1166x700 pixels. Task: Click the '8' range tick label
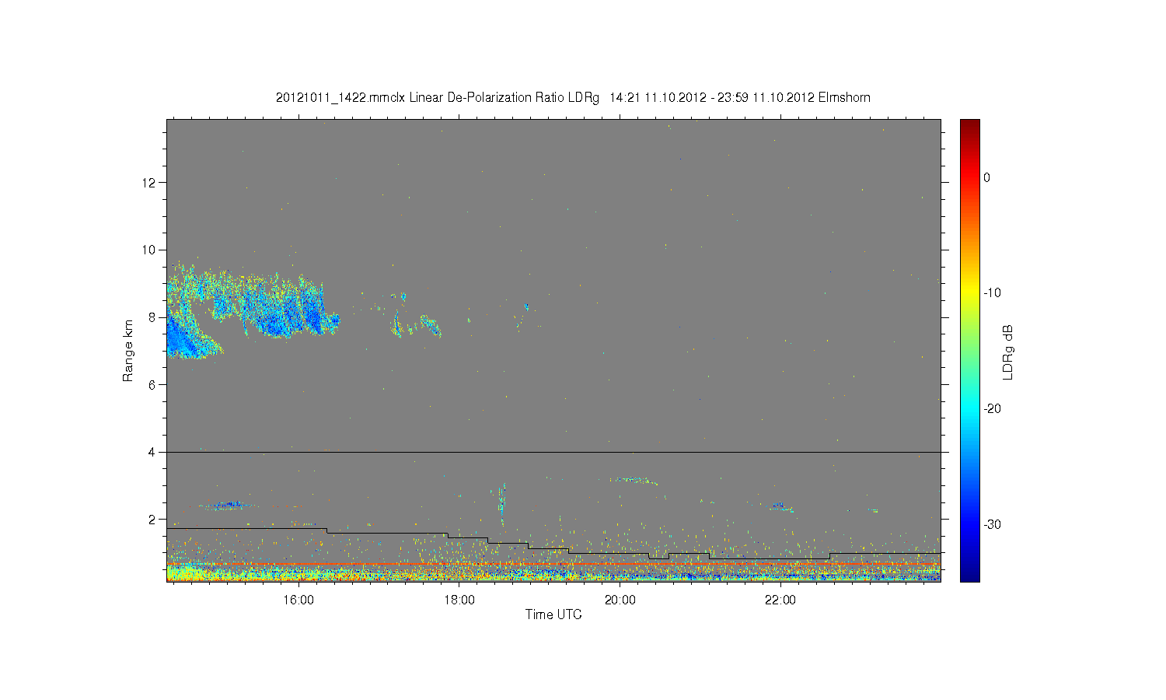(152, 317)
